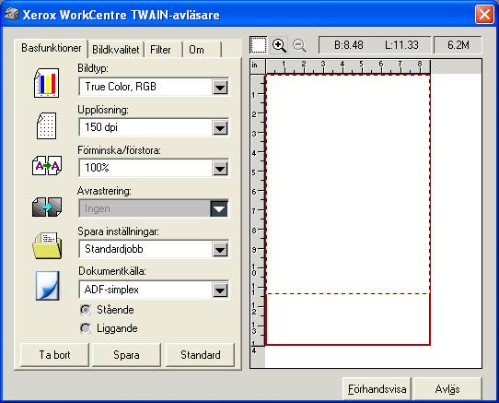Image resolution: width=499 pixels, height=403 pixels.
Task: Click the zoom out magnifier icon
Action: (x=299, y=45)
